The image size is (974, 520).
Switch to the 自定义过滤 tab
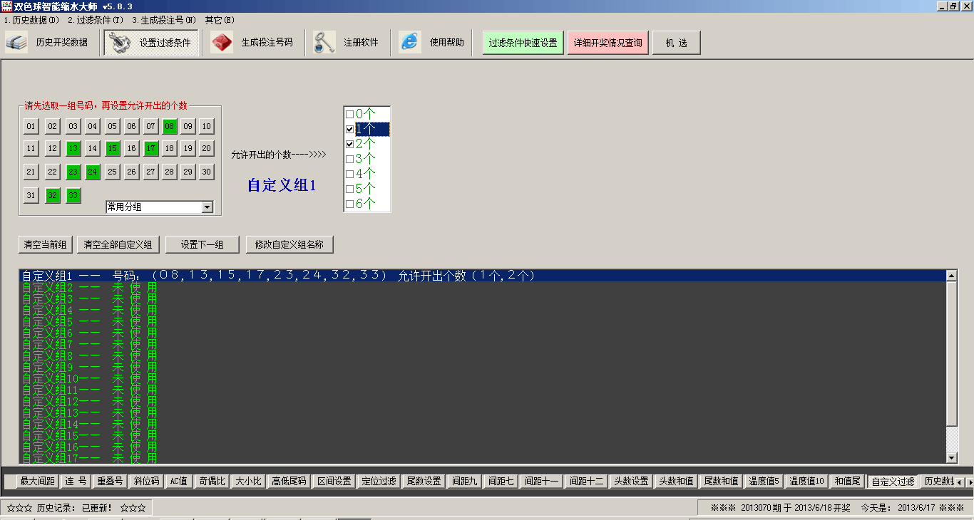[893, 482]
